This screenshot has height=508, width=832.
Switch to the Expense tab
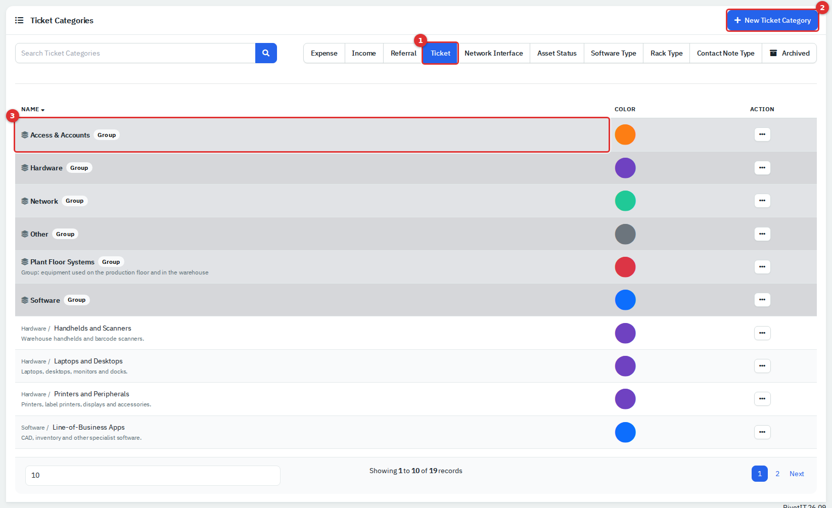[324, 53]
